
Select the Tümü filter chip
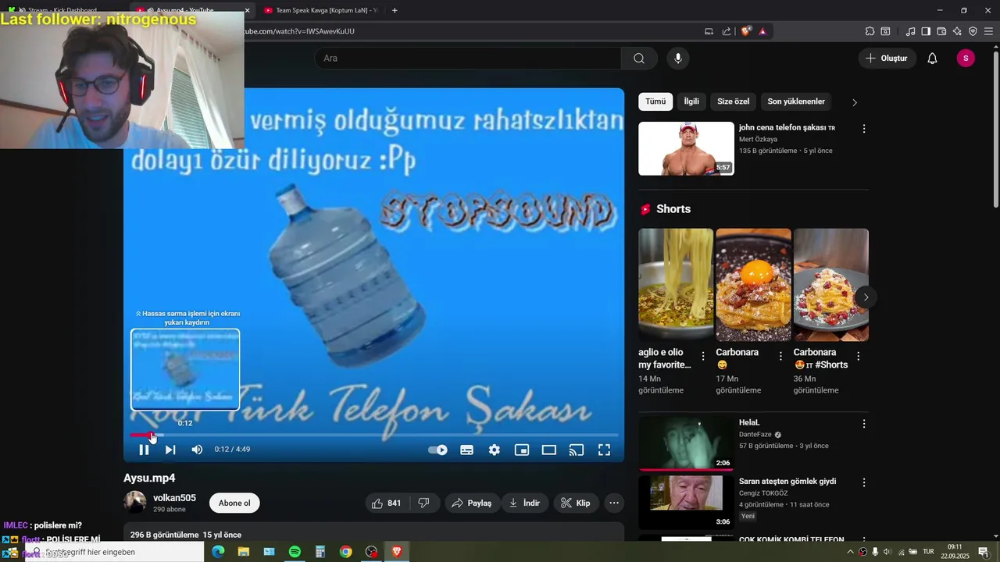(x=655, y=101)
